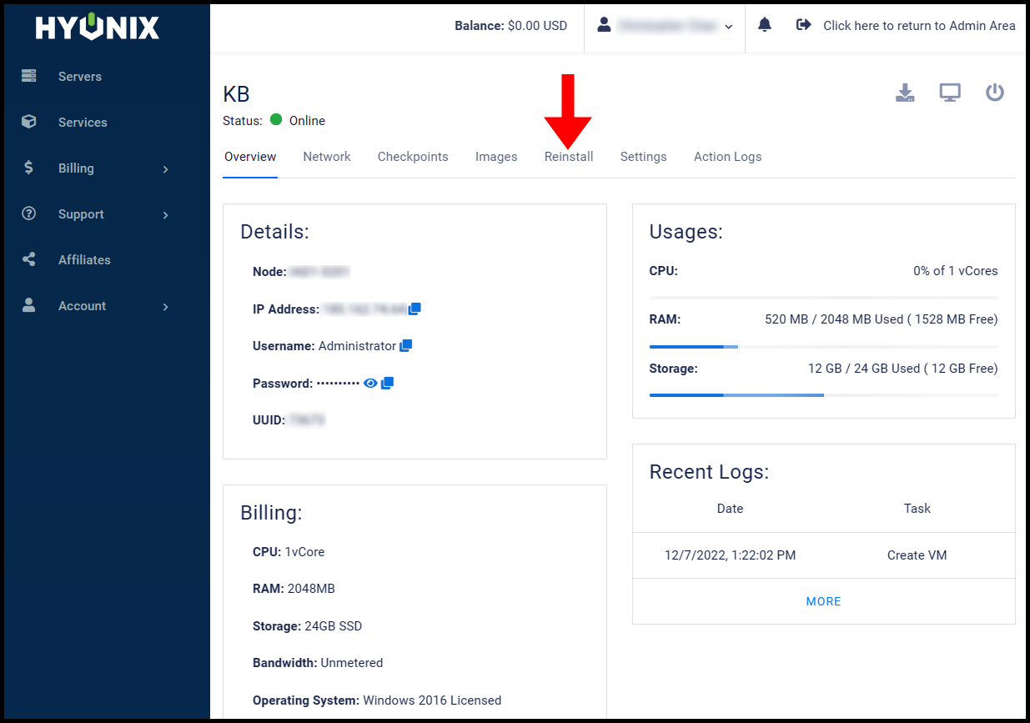Copy the server password
Image resolution: width=1030 pixels, height=723 pixels.
click(387, 383)
